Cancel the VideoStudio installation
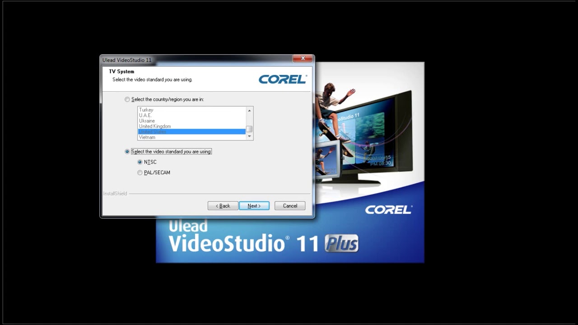The height and width of the screenshot is (325, 578). (x=290, y=206)
